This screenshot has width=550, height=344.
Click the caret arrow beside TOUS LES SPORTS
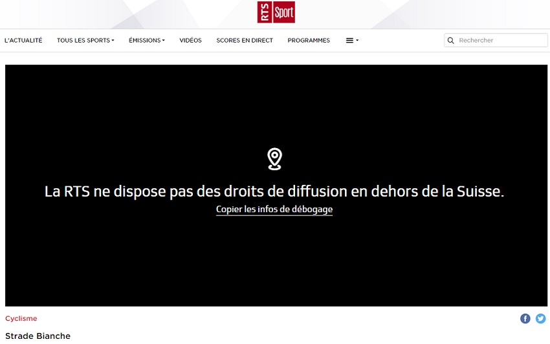[x=113, y=40]
